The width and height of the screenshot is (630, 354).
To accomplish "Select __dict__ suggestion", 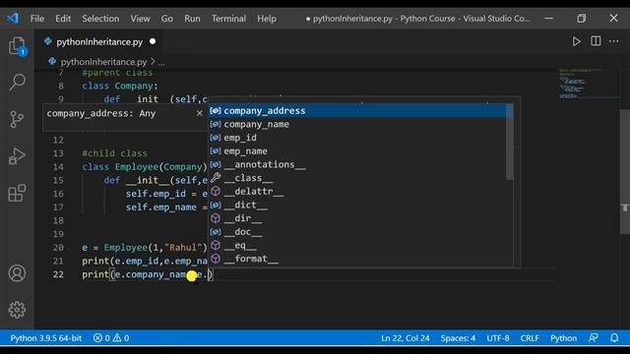I will 357,206.
